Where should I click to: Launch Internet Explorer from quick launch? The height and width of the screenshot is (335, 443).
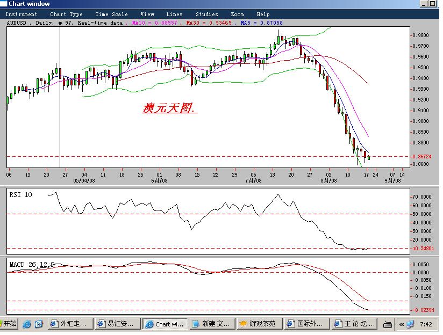click(27, 324)
